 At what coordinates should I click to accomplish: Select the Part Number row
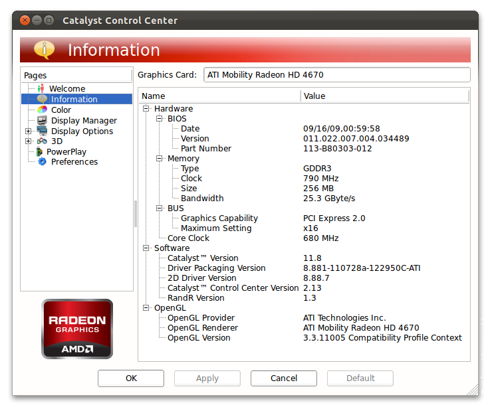coord(304,149)
